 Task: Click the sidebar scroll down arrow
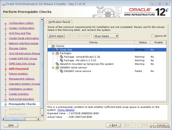point(42,115)
